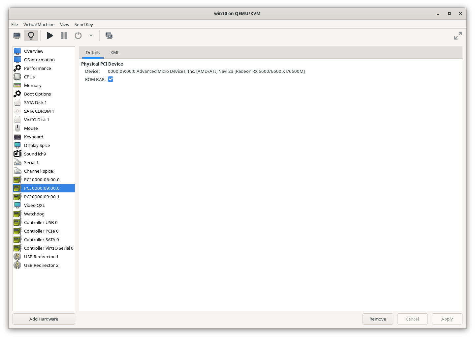The image size is (475, 338).
Task: Switch to fullscreen view
Action: 458,36
